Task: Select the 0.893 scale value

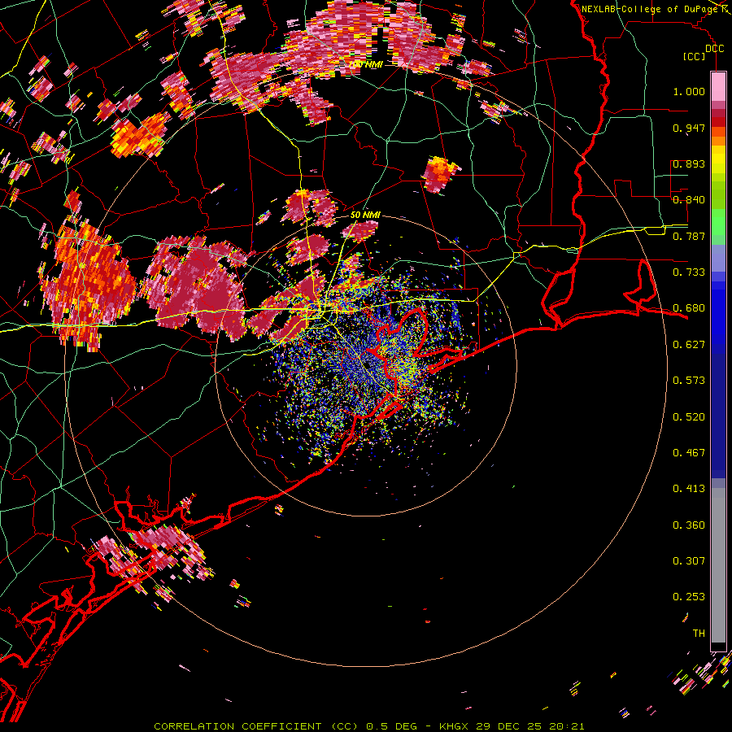Action: tap(689, 163)
